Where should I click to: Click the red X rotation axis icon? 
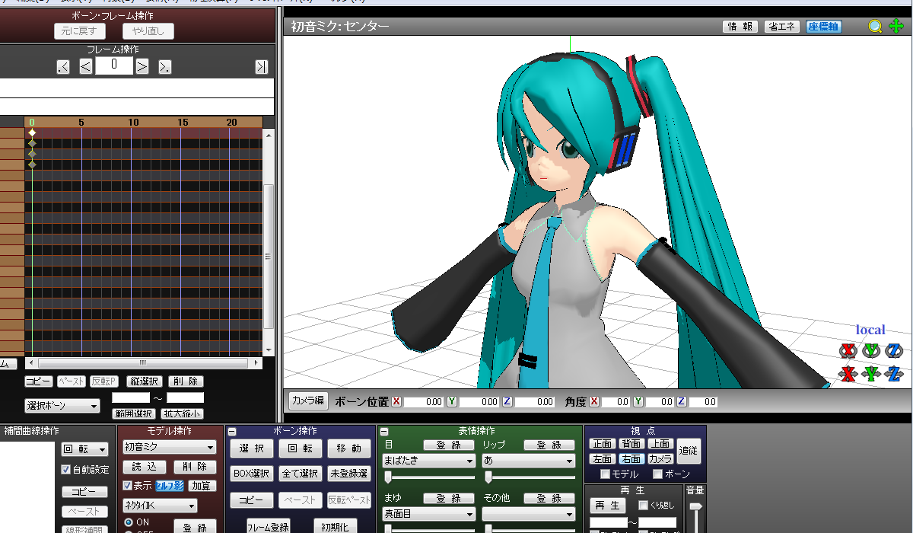pyautogui.click(x=848, y=351)
